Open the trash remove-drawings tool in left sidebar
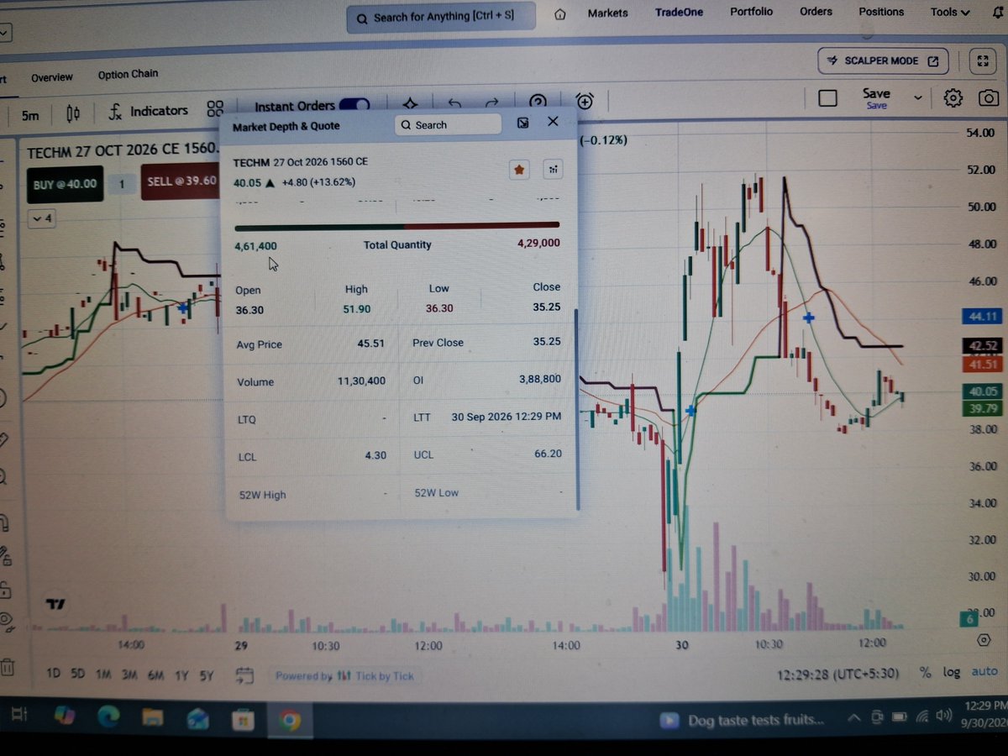The height and width of the screenshot is (756, 1008). coord(8,669)
